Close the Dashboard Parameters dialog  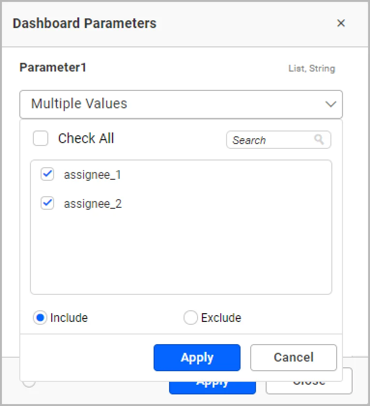point(341,23)
